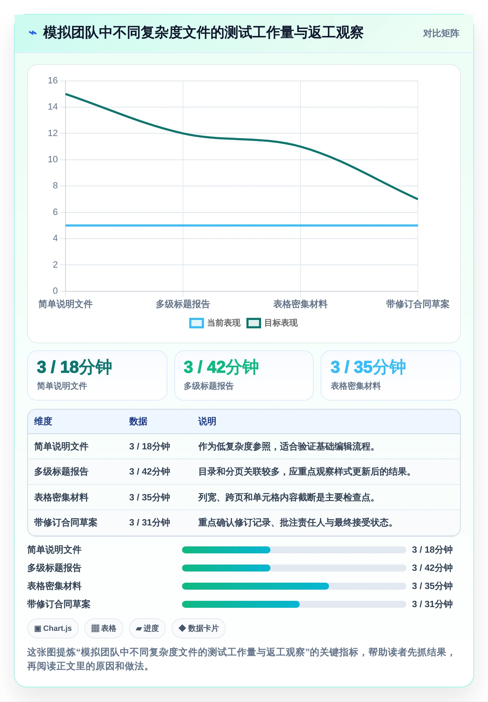Image resolution: width=488 pixels, height=702 pixels.
Task: Click the 维度 column header
Action: pos(43,421)
